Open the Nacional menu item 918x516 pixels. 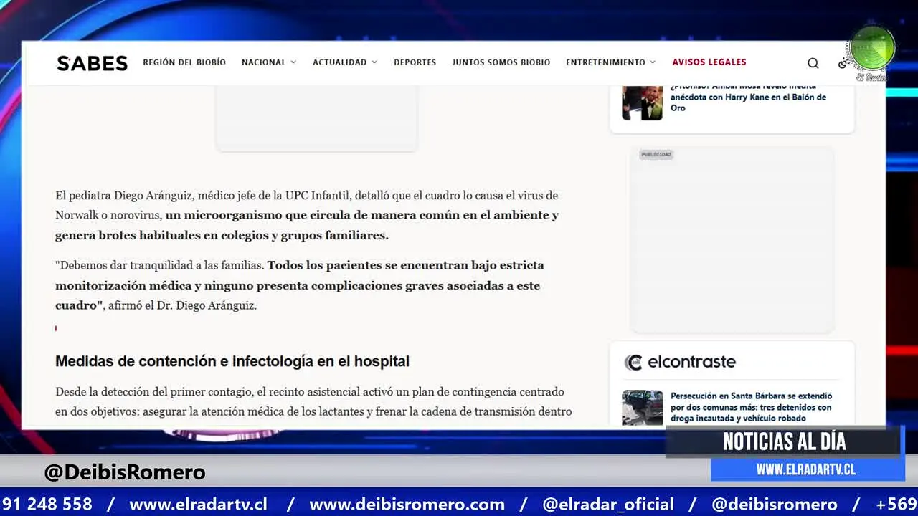click(263, 62)
